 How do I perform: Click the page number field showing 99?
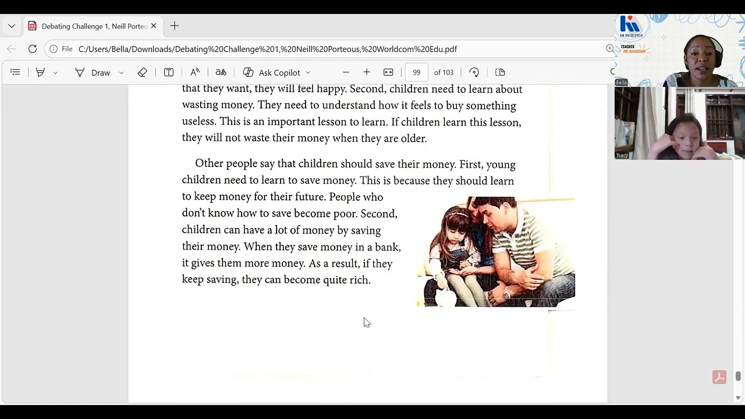point(417,72)
